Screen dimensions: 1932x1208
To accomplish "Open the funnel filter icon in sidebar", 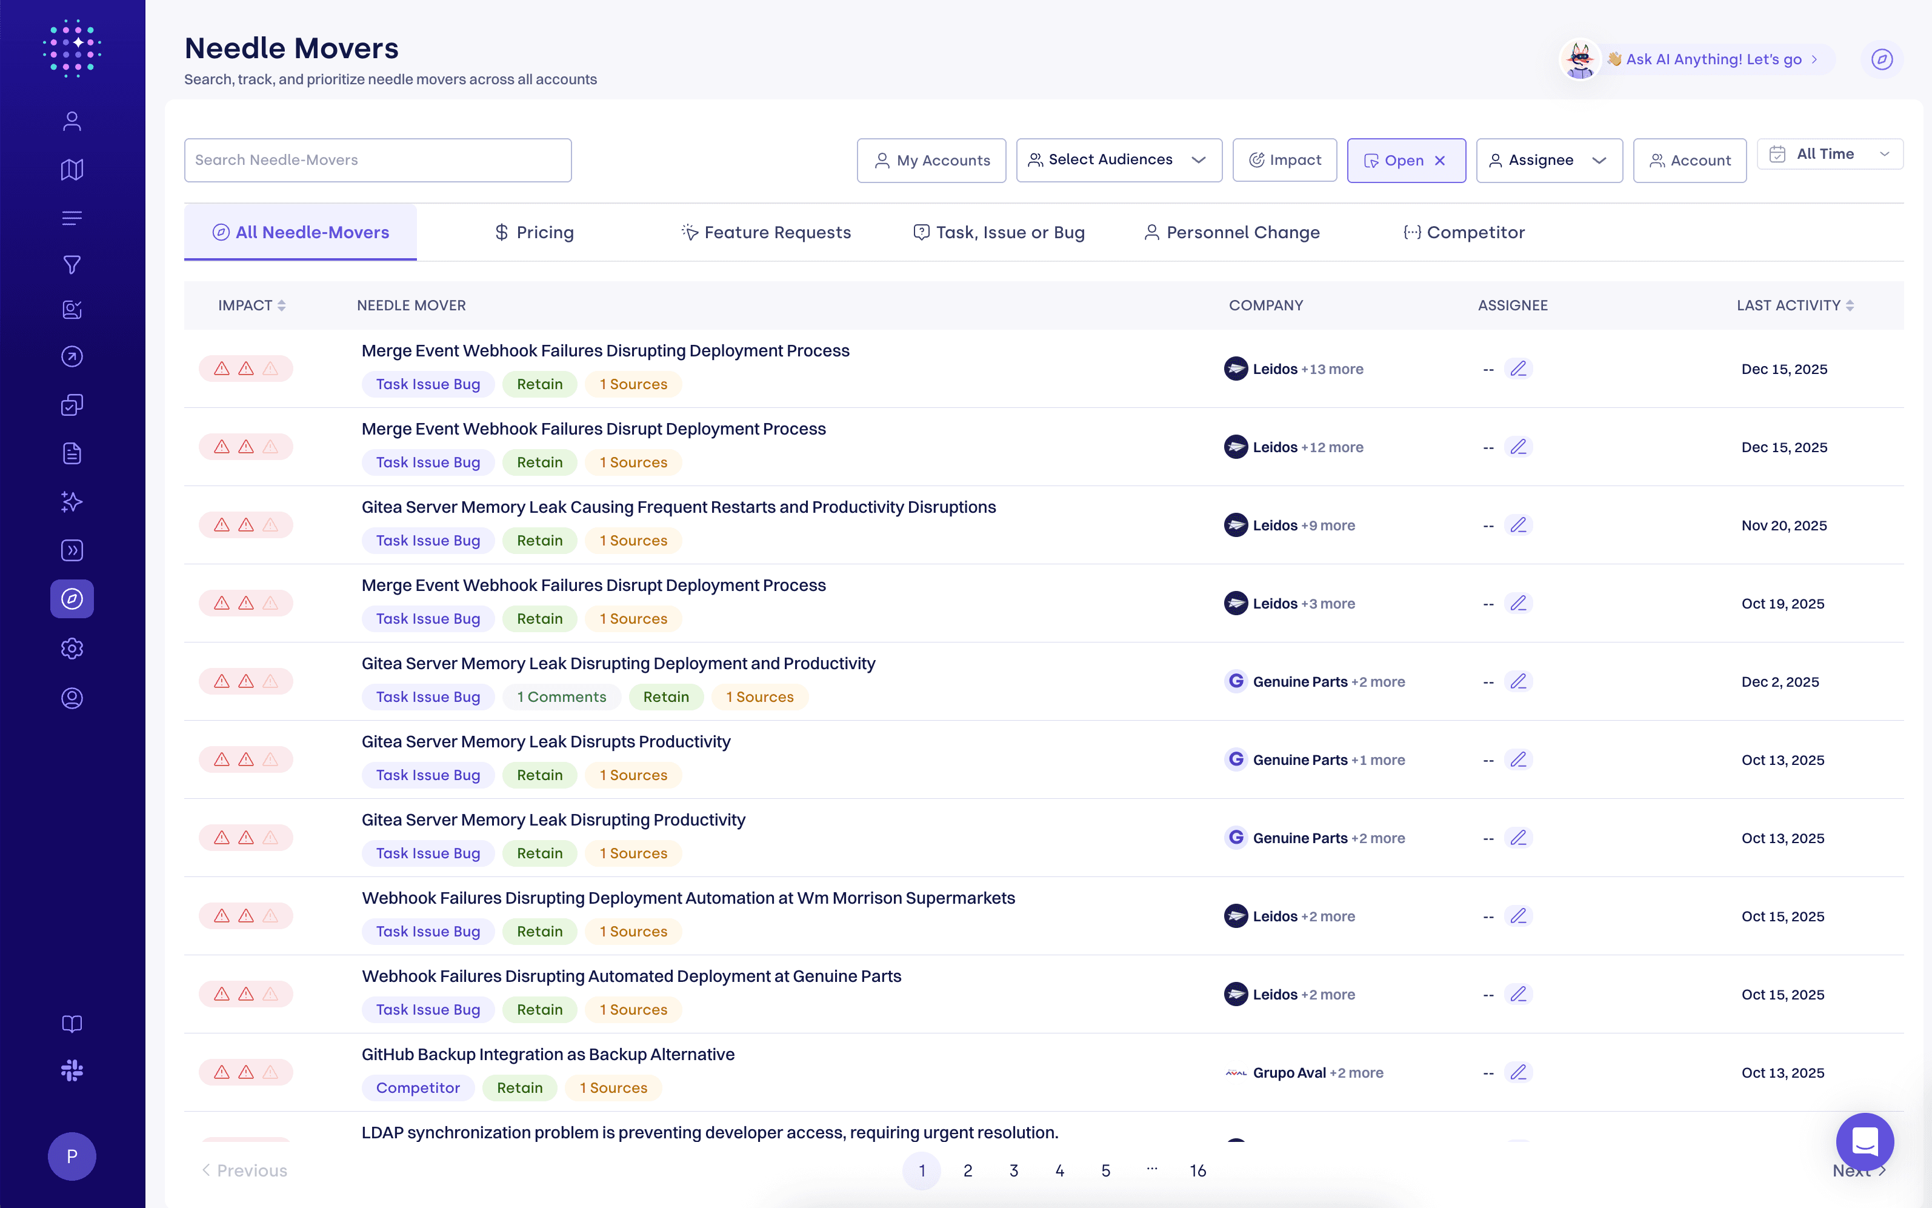I will click(72, 264).
